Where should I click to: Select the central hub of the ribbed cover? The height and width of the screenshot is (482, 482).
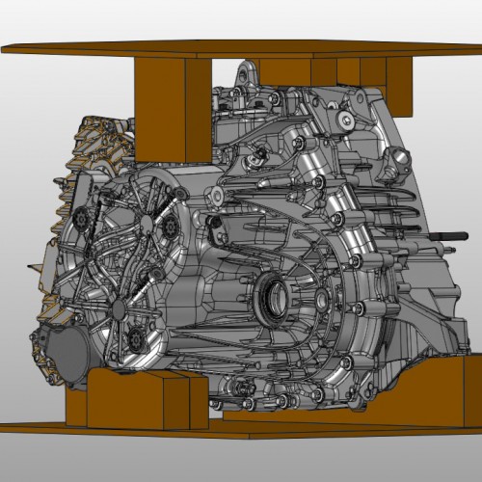(x=147, y=222)
